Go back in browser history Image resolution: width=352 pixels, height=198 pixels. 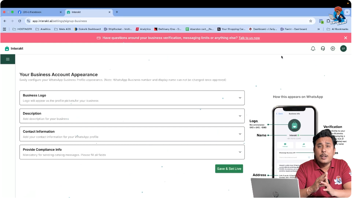[5, 21]
